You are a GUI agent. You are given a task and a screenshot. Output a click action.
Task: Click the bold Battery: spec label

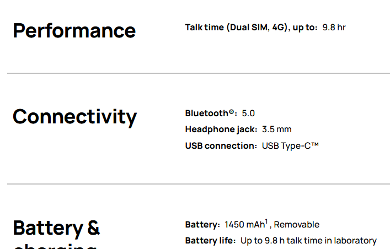(202, 224)
